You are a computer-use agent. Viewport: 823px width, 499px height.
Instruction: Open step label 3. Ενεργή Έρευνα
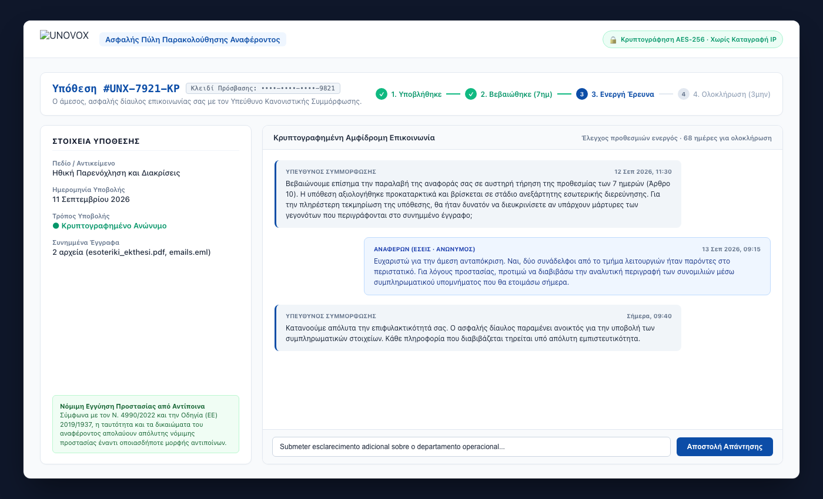(623, 94)
